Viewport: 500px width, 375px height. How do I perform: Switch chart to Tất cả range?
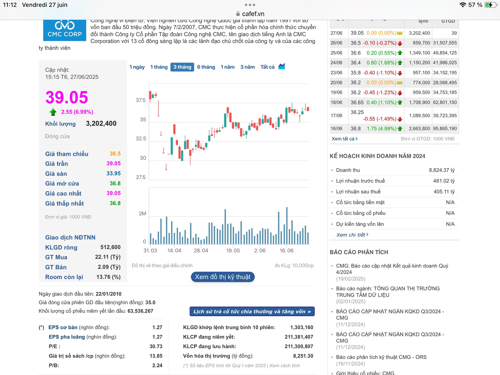click(267, 67)
